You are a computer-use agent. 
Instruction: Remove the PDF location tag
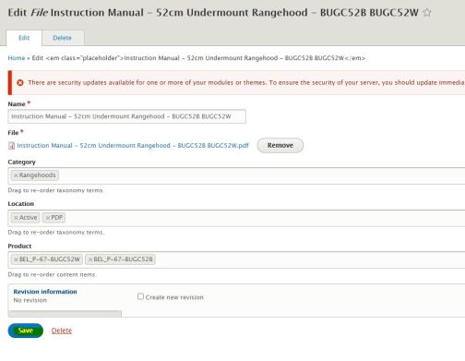pyautogui.click(x=48, y=218)
